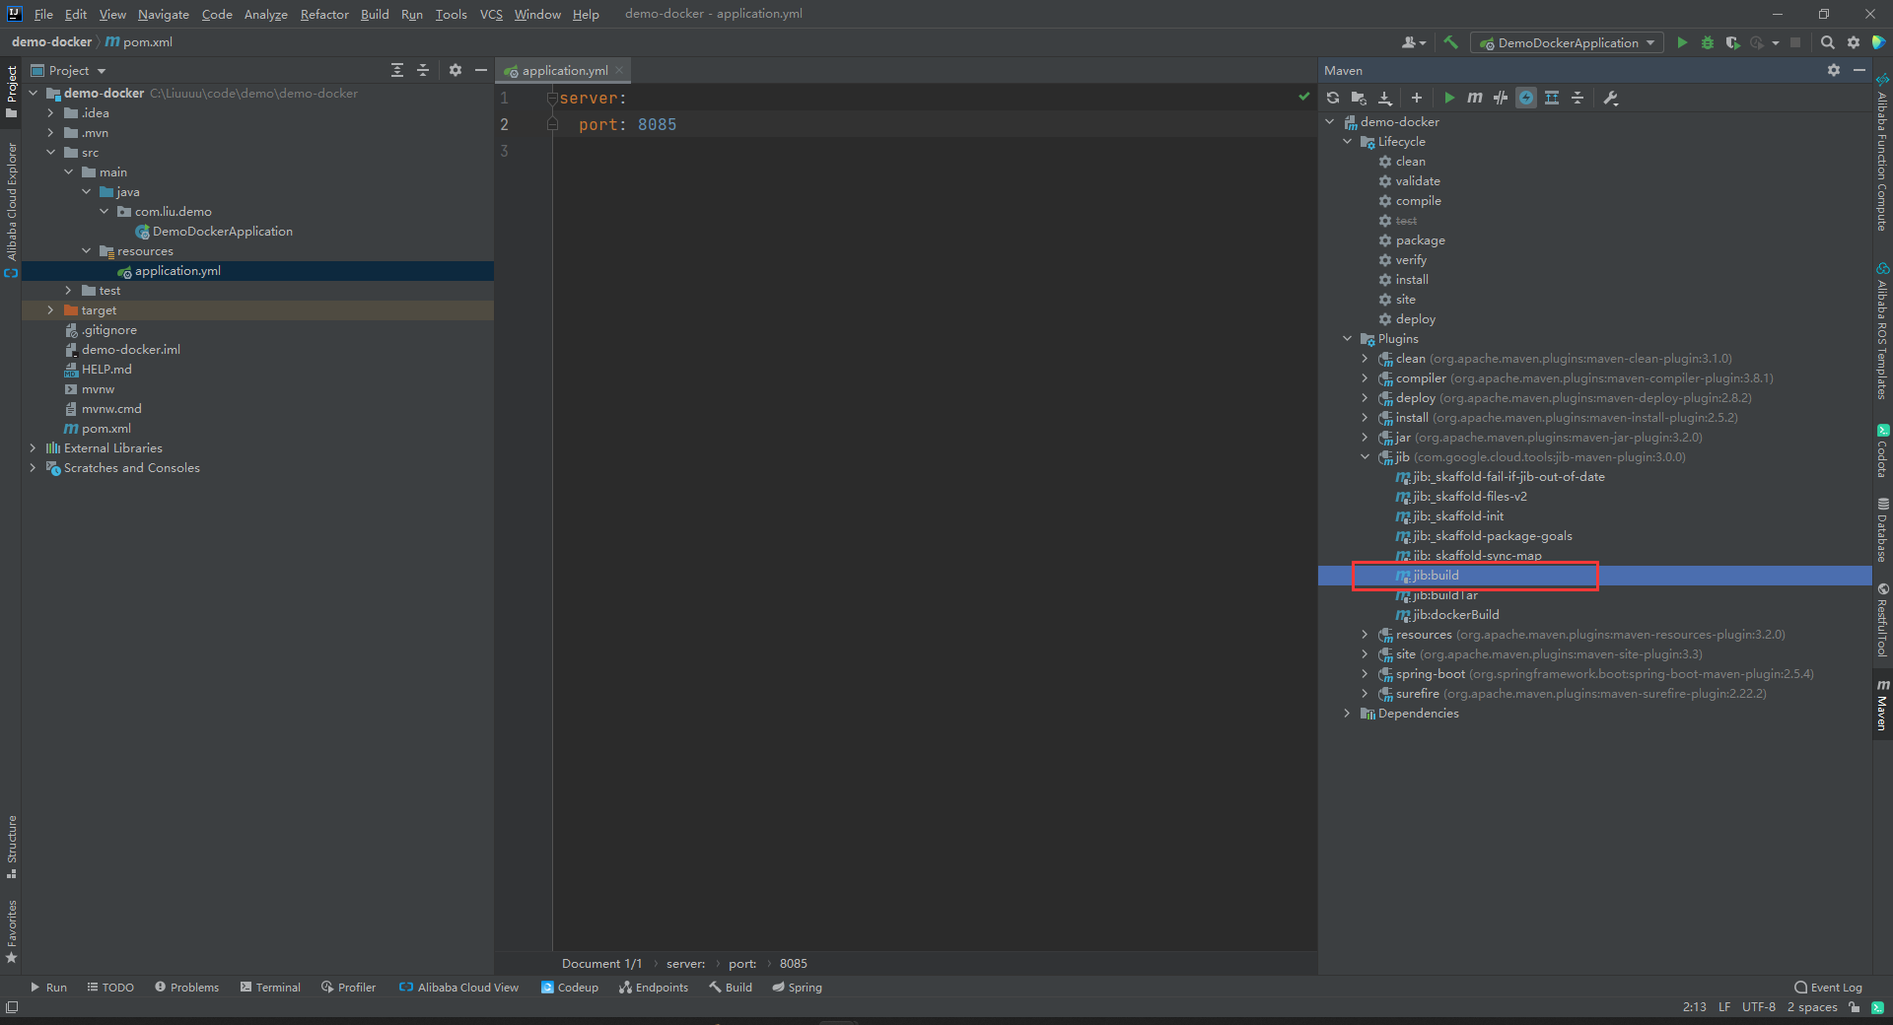
Task: Collapse the Lifecycle node in Maven
Action: point(1348,141)
